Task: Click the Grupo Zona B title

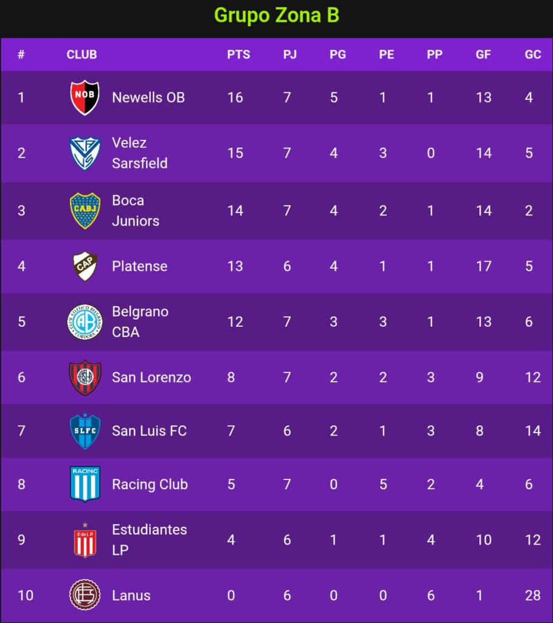Action: click(x=276, y=15)
